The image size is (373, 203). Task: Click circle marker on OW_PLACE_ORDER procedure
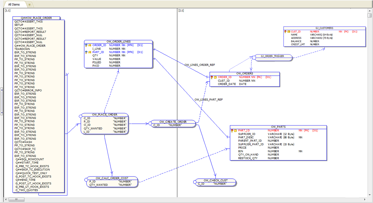[80, 116]
